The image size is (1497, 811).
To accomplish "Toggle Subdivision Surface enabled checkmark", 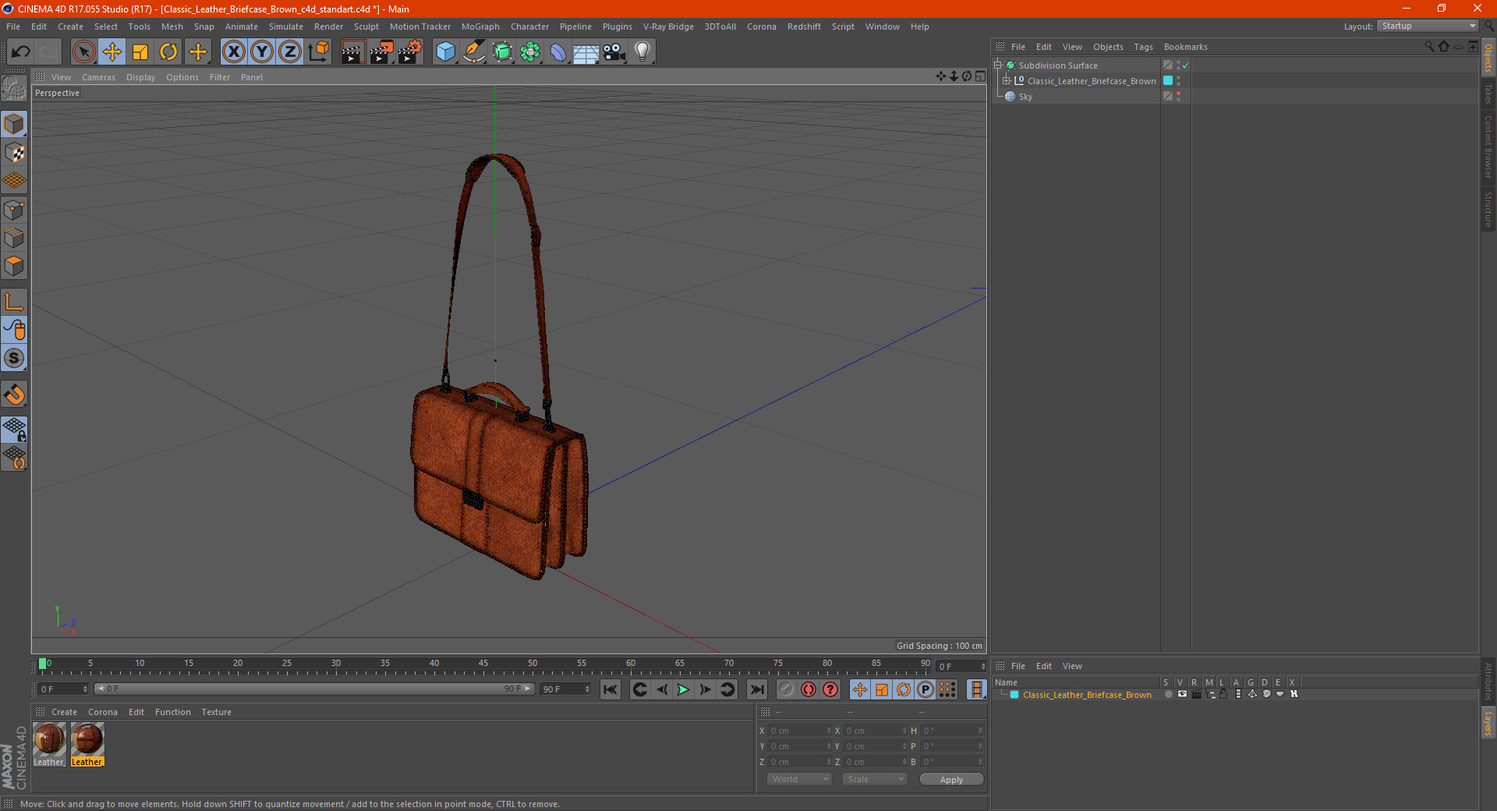I will 1185,66.
